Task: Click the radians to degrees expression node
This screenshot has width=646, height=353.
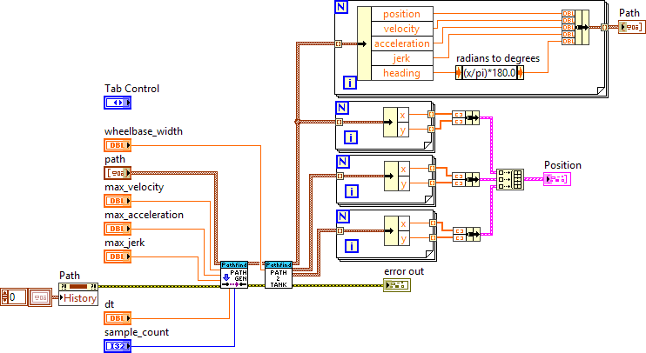Action: (490, 73)
